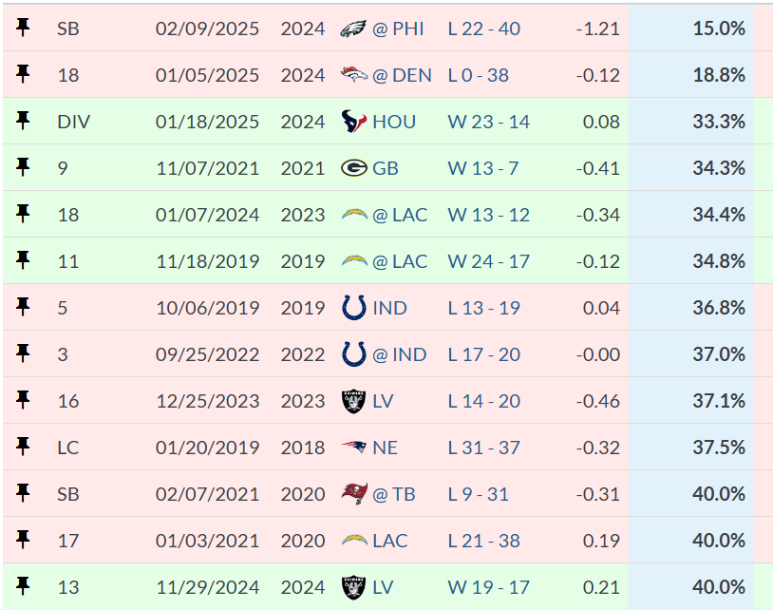
Task: Pin the 01/05/2025 Denver game row
Action: click(23, 74)
